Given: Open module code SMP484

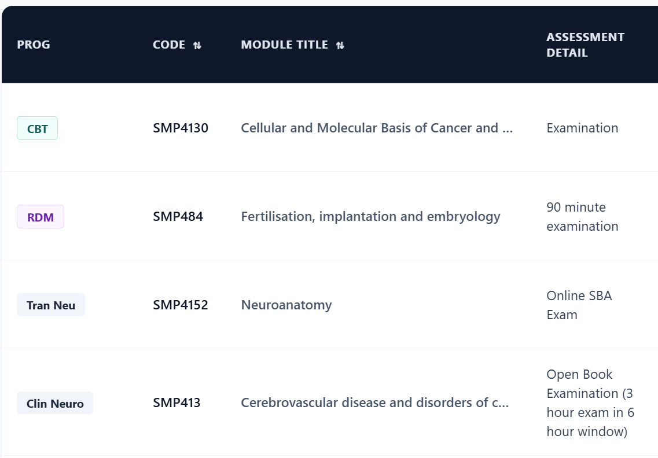Looking at the screenshot, I should pyautogui.click(x=178, y=216).
